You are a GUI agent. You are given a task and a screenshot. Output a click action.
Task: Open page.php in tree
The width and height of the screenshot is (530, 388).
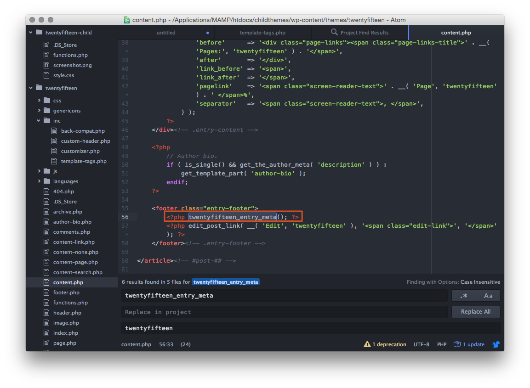tap(64, 343)
